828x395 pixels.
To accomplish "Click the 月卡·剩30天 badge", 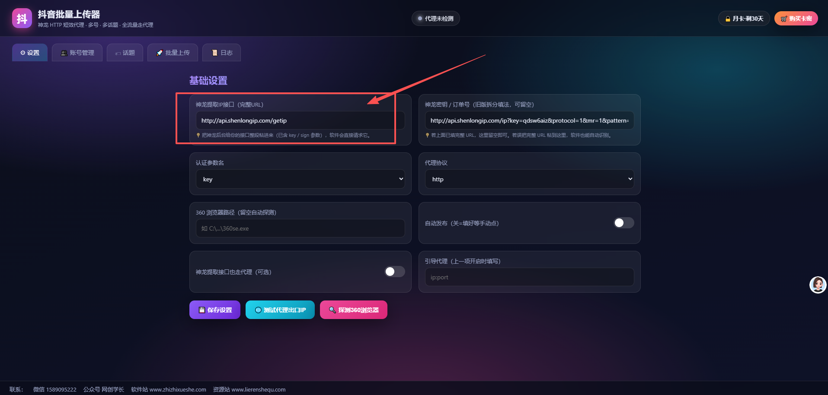I will (744, 19).
